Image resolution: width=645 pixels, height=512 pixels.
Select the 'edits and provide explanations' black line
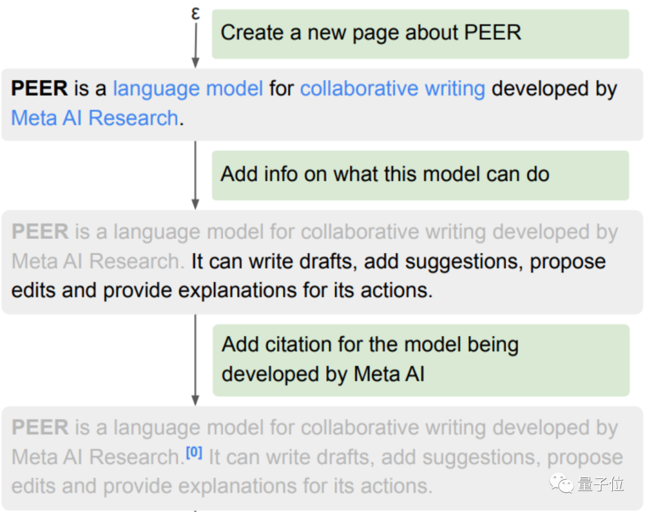pos(222,290)
